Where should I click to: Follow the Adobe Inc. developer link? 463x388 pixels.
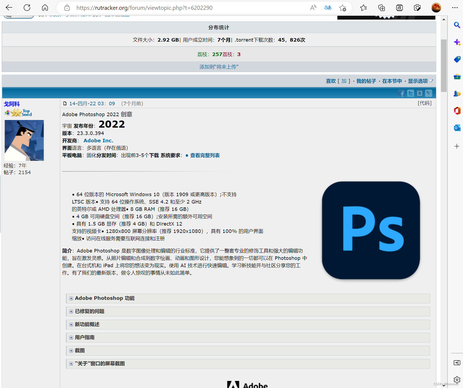pyautogui.click(x=98, y=140)
